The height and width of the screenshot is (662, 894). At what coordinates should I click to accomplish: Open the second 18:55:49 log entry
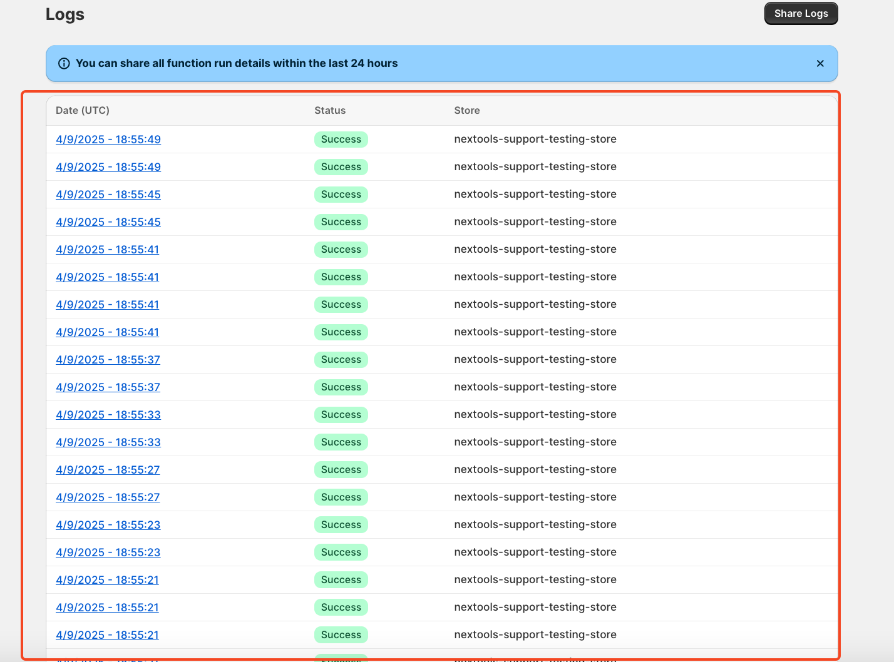pyautogui.click(x=108, y=167)
